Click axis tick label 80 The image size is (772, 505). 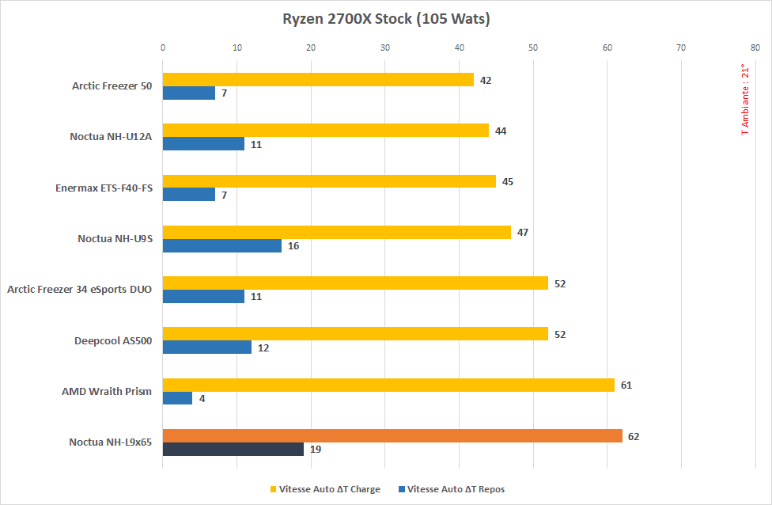[x=755, y=47]
